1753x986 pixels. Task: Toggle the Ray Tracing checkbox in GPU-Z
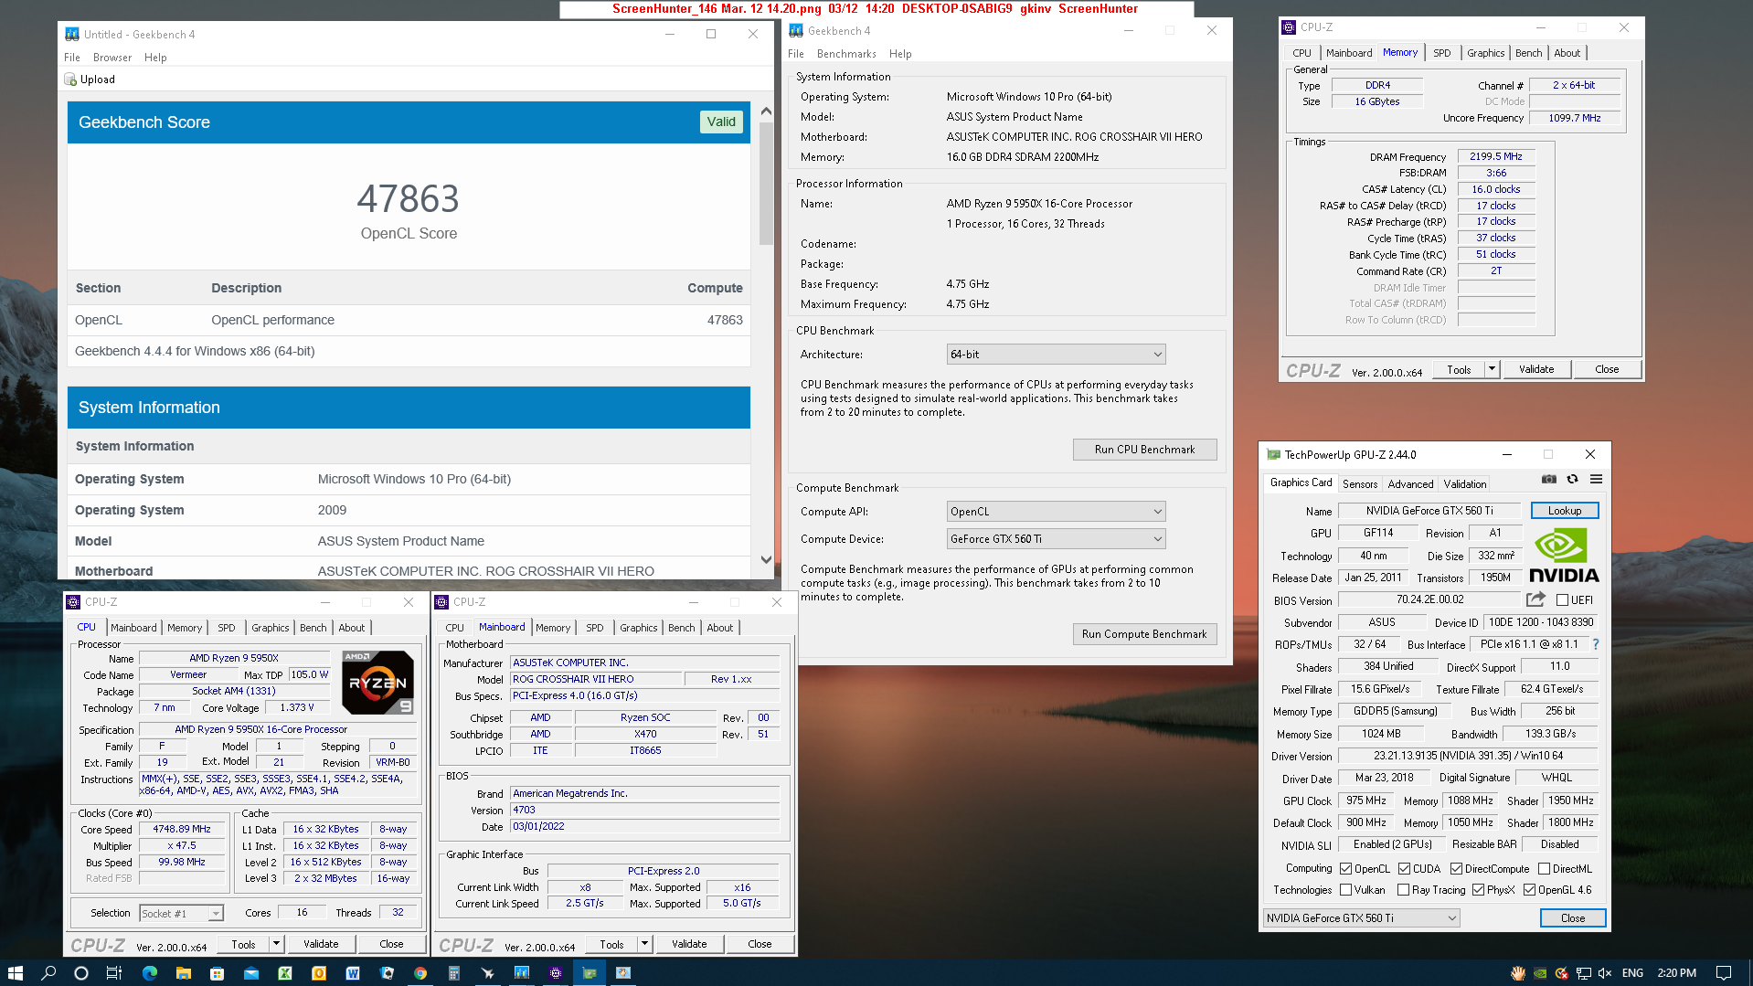pos(1403,890)
